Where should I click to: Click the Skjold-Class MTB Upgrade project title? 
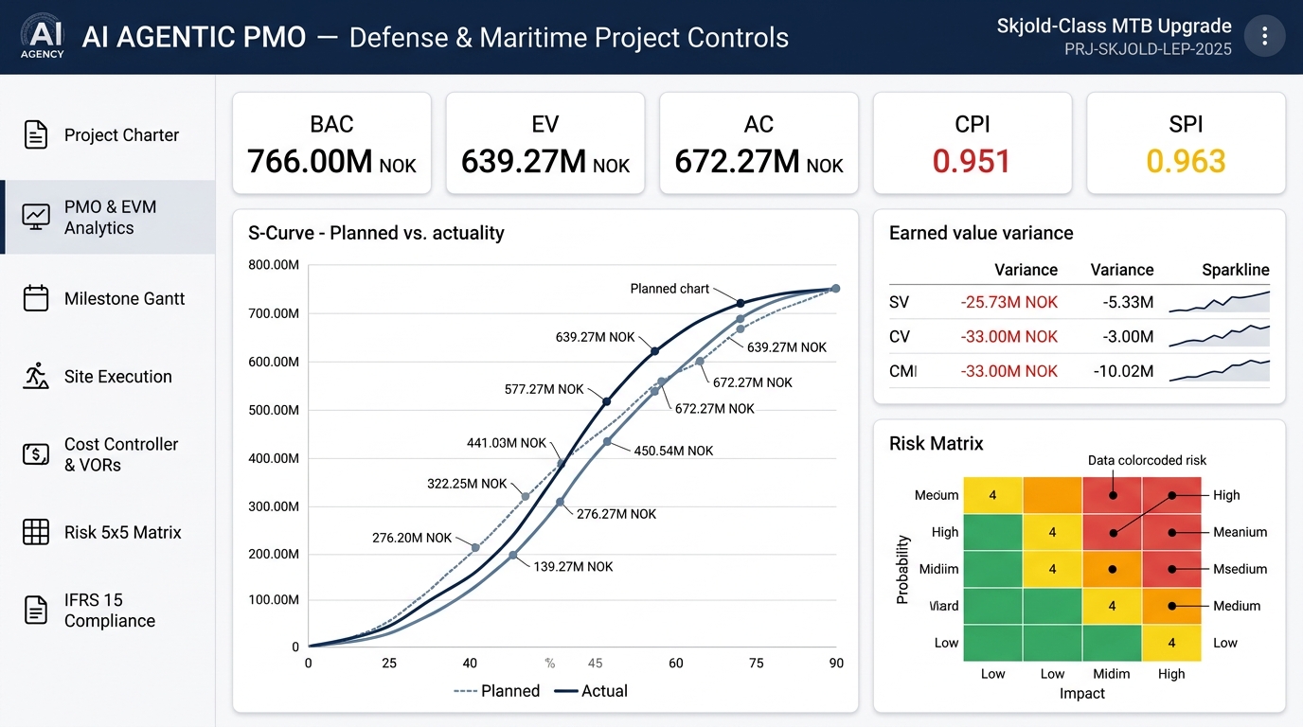(x=1114, y=26)
